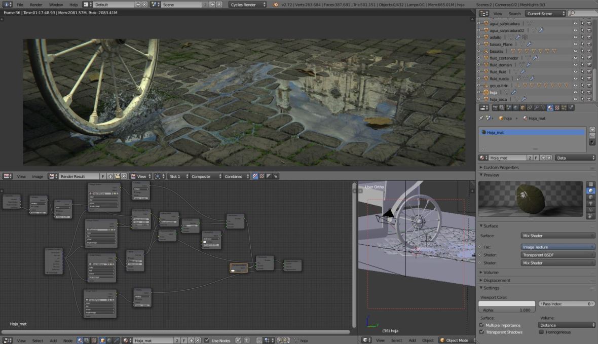This screenshot has height=344, width=598.
Task: Click the Image Texture Fac button
Action: tap(558, 247)
